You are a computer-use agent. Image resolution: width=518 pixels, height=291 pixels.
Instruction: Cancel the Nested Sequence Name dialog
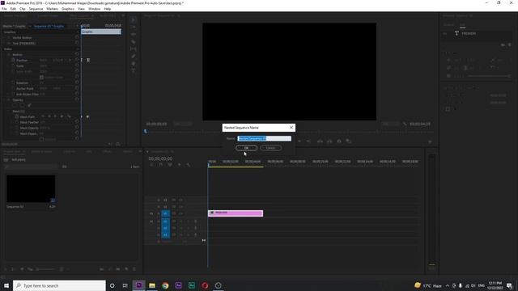pos(270,148)
